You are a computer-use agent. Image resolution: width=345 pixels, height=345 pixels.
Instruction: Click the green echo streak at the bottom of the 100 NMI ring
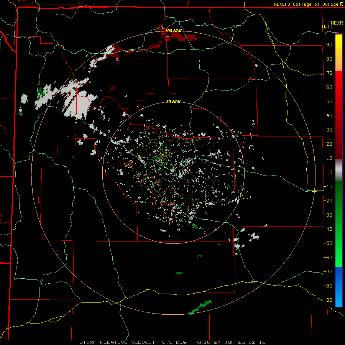[200, 307]
